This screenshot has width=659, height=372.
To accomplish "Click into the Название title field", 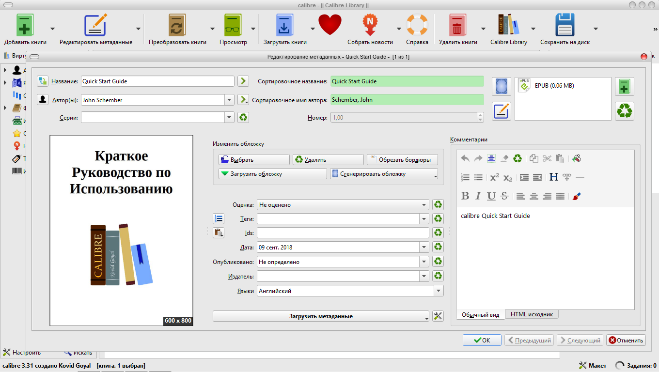I will pos(157,81).
